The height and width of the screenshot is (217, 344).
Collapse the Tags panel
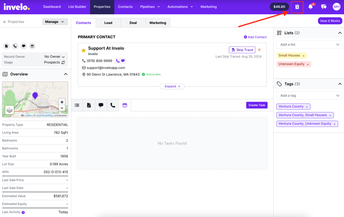(x=340, y=84)
